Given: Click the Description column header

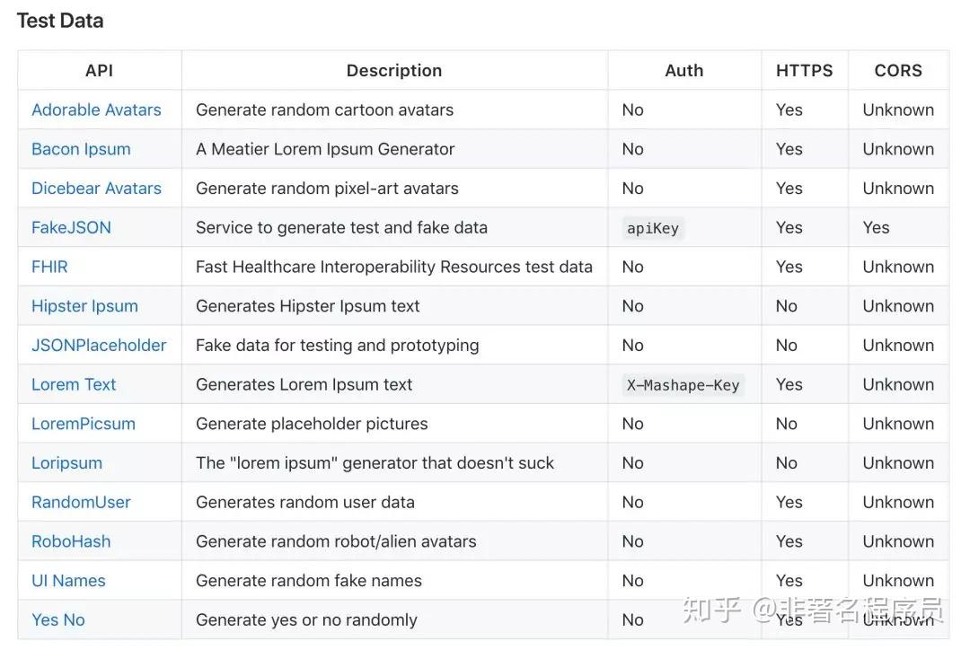Looking at the screenshot, I should 394,70.
